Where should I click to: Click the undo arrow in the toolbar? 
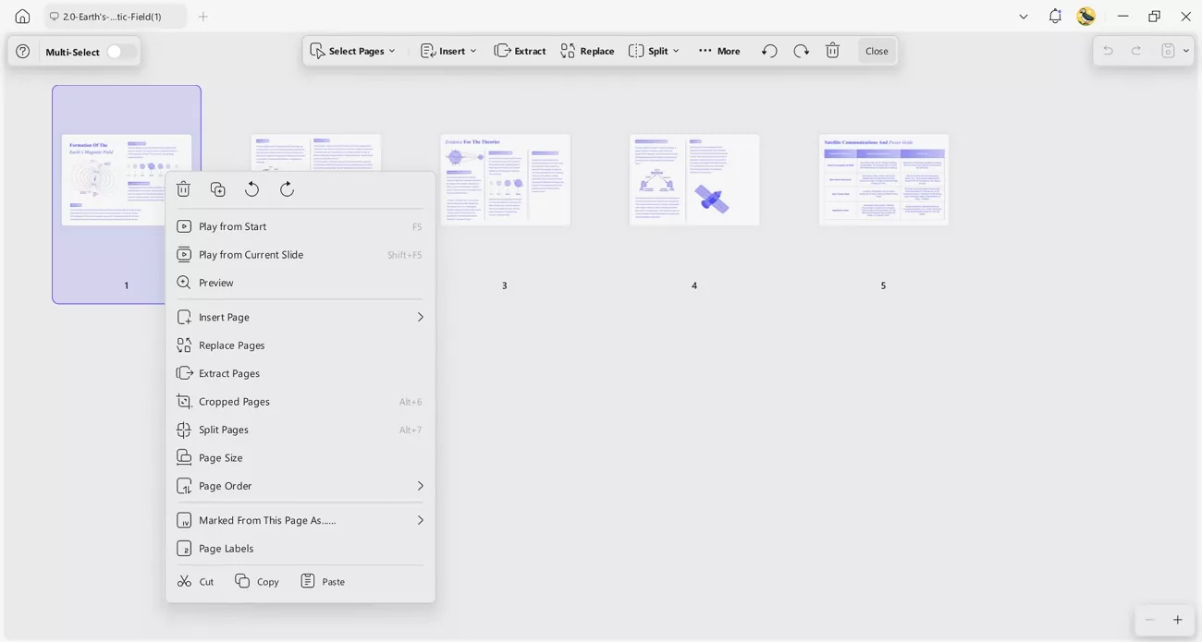click(x=768, y=51)
